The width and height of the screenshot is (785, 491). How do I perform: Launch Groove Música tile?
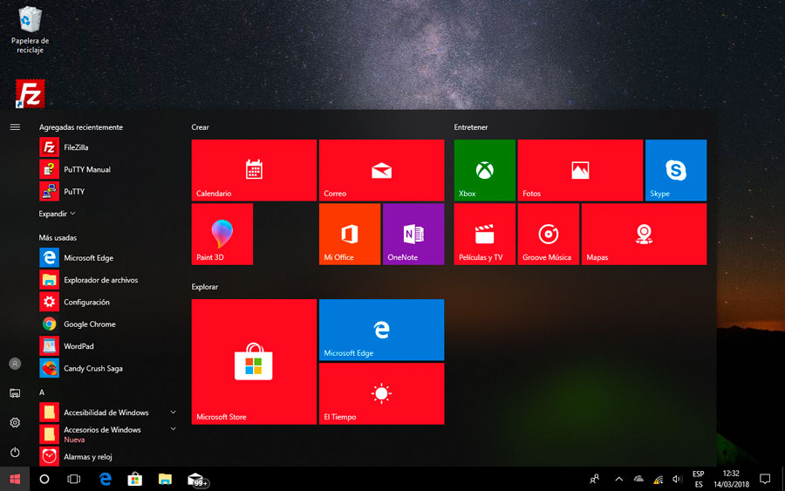pos(548,234)
